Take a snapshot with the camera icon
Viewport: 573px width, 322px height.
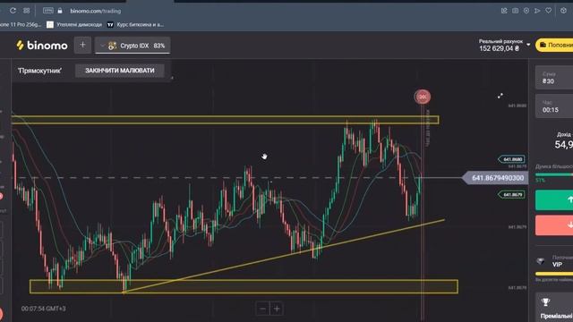click(515, 11)
